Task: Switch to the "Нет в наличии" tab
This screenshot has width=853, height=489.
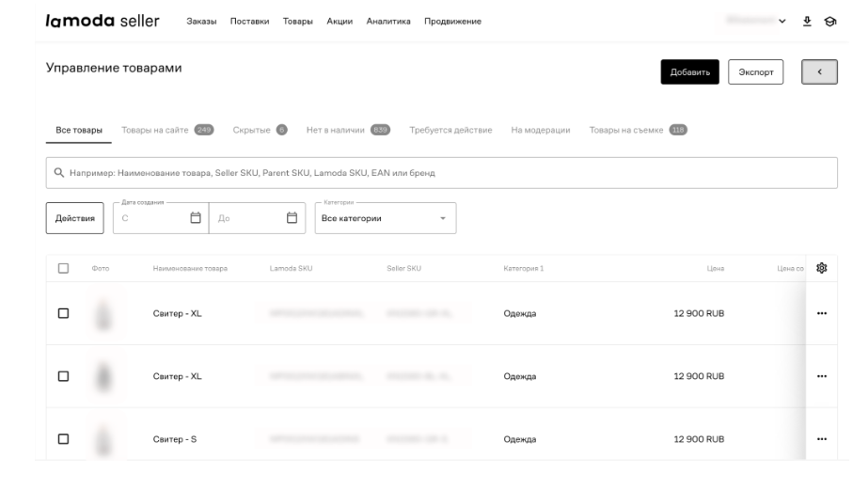Action: (x=348, y=130)
